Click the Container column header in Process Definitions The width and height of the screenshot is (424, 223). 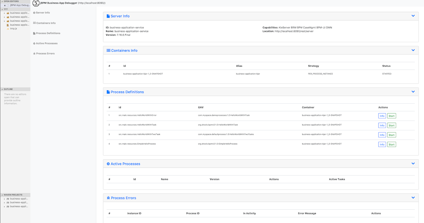click(x=308, y=107)
